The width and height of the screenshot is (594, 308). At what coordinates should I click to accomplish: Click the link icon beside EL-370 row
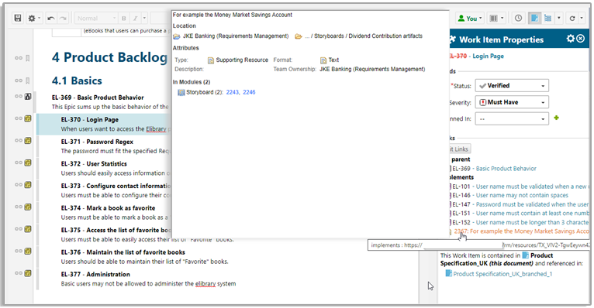coord(18,118)
